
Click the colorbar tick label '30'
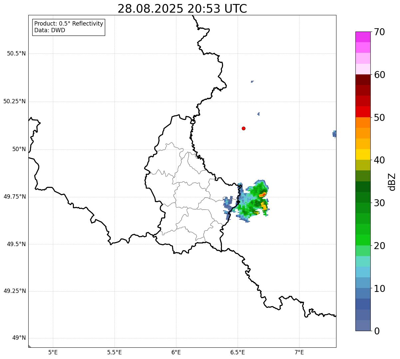click(379, 203)
